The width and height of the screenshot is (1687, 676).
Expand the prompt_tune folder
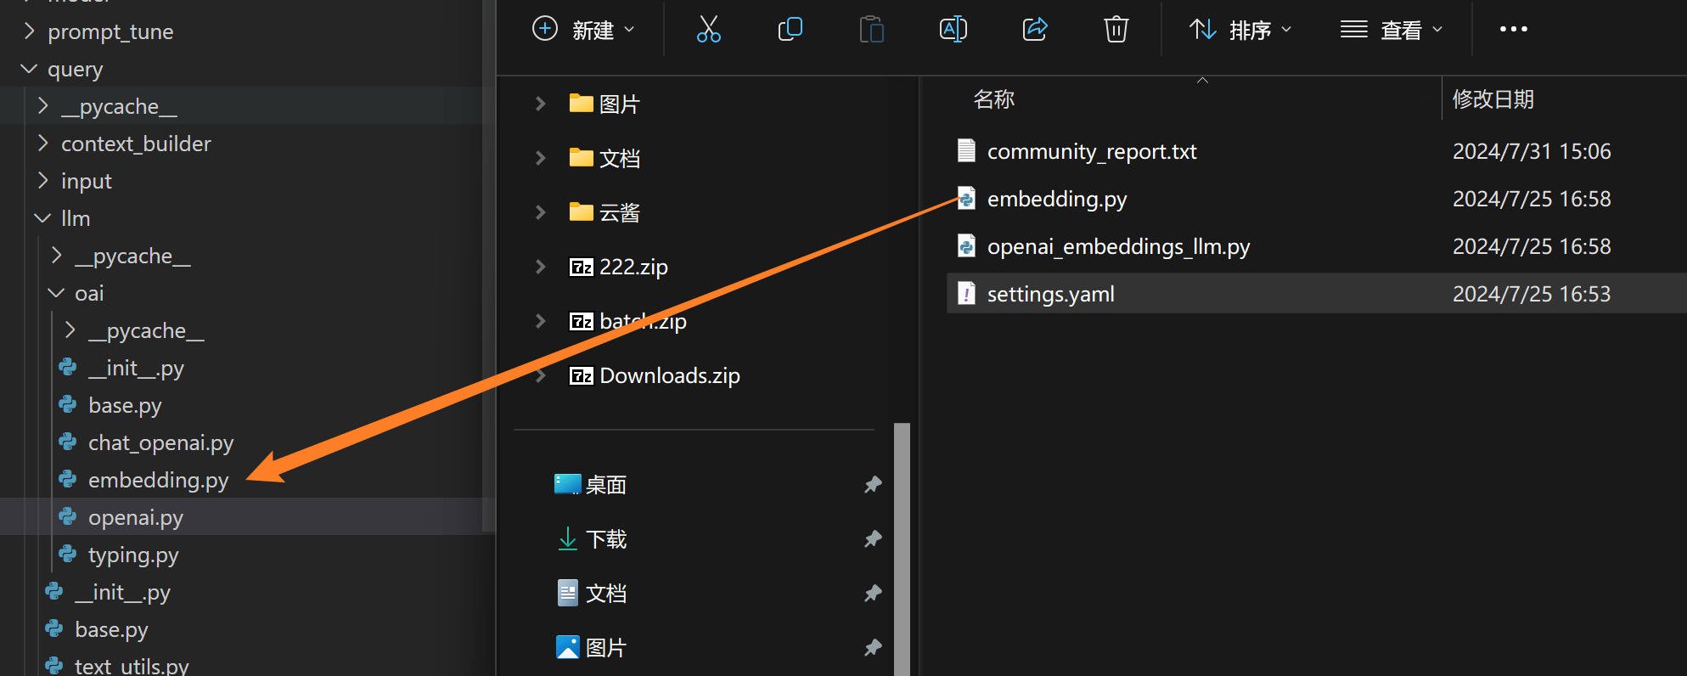pos(30,31)
